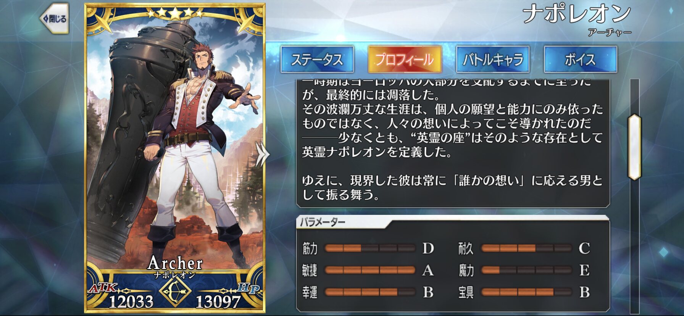This screenshot has height=316, width=684.
Task: Click the 魔力 mana gauge bar
Action: (x=526, y=270)
